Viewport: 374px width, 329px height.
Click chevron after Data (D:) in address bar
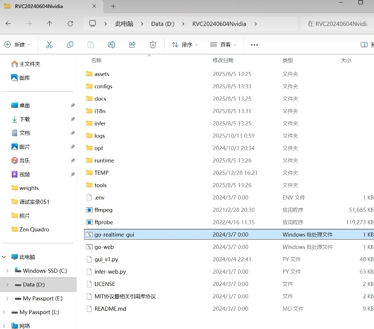point(183,24)
